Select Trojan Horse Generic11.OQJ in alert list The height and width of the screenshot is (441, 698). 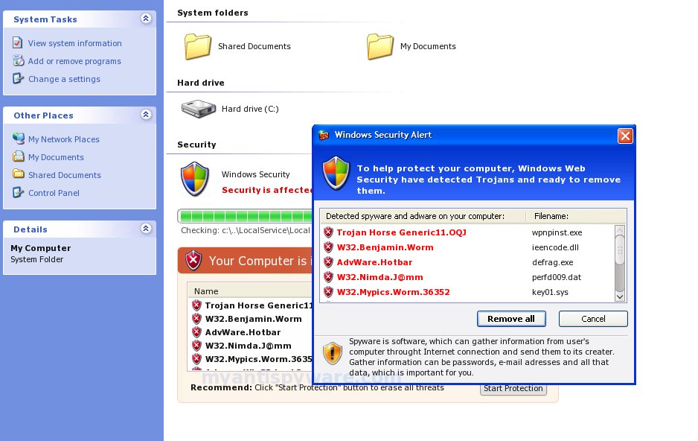coord(402,232)
